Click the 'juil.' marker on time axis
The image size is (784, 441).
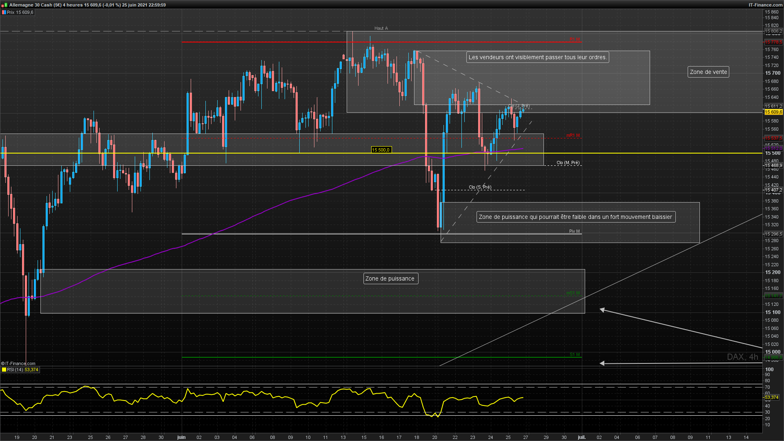click(x=581, y=437)
